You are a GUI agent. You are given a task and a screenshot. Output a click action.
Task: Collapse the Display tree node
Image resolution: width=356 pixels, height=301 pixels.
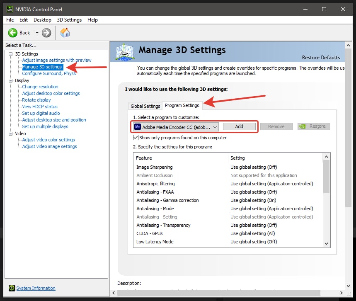pos(10,81)
